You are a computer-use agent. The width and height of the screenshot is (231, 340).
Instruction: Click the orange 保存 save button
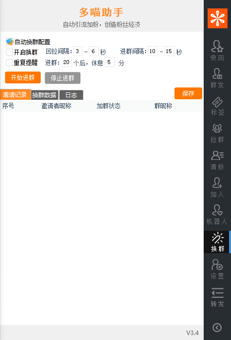pos(188,93)
